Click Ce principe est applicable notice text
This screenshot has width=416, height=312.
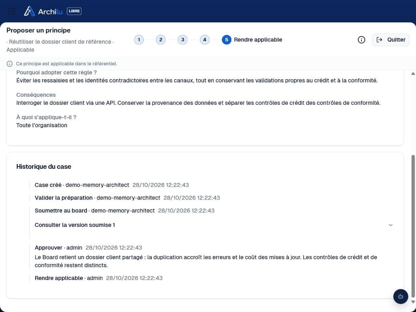click(x=66, y=64)
